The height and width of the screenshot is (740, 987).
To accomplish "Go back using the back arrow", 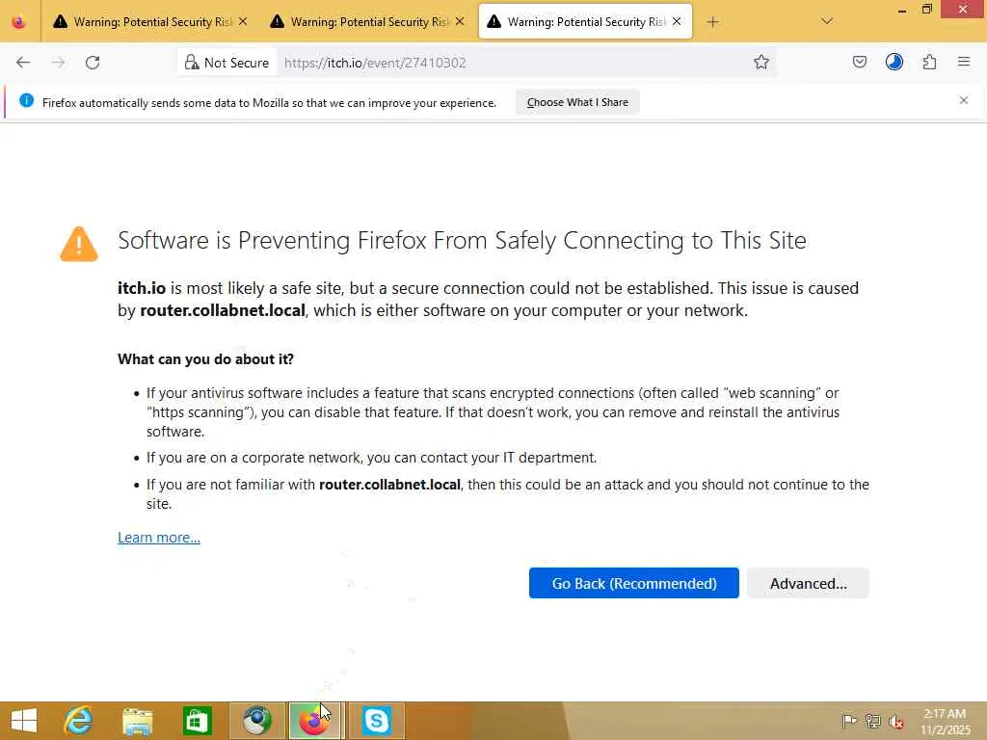I will [23, 63].
